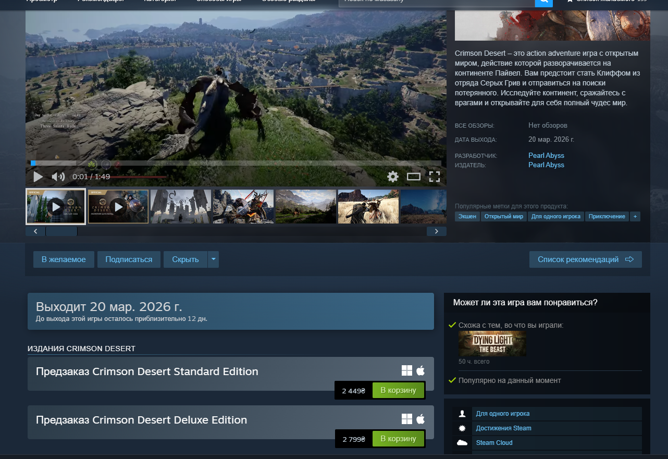
Task: Click the Steam achievements starburst icon
Action: (462, 428)
